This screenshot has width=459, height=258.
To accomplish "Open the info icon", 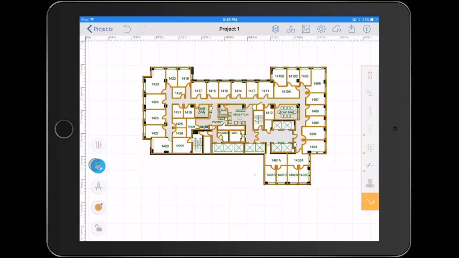I will (367, 29).
